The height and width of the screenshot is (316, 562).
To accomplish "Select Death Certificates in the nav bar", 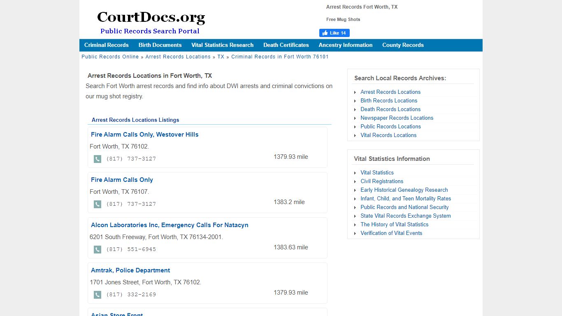I will coord(286,45).
